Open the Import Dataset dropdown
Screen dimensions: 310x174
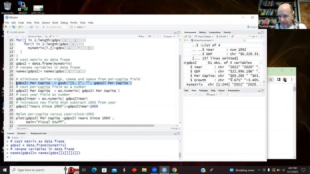[203, 37]
